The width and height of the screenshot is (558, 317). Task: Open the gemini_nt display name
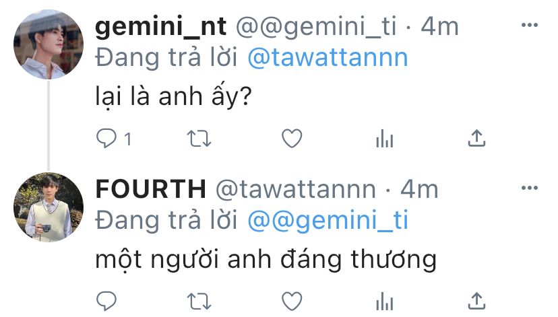click(161, 27)
